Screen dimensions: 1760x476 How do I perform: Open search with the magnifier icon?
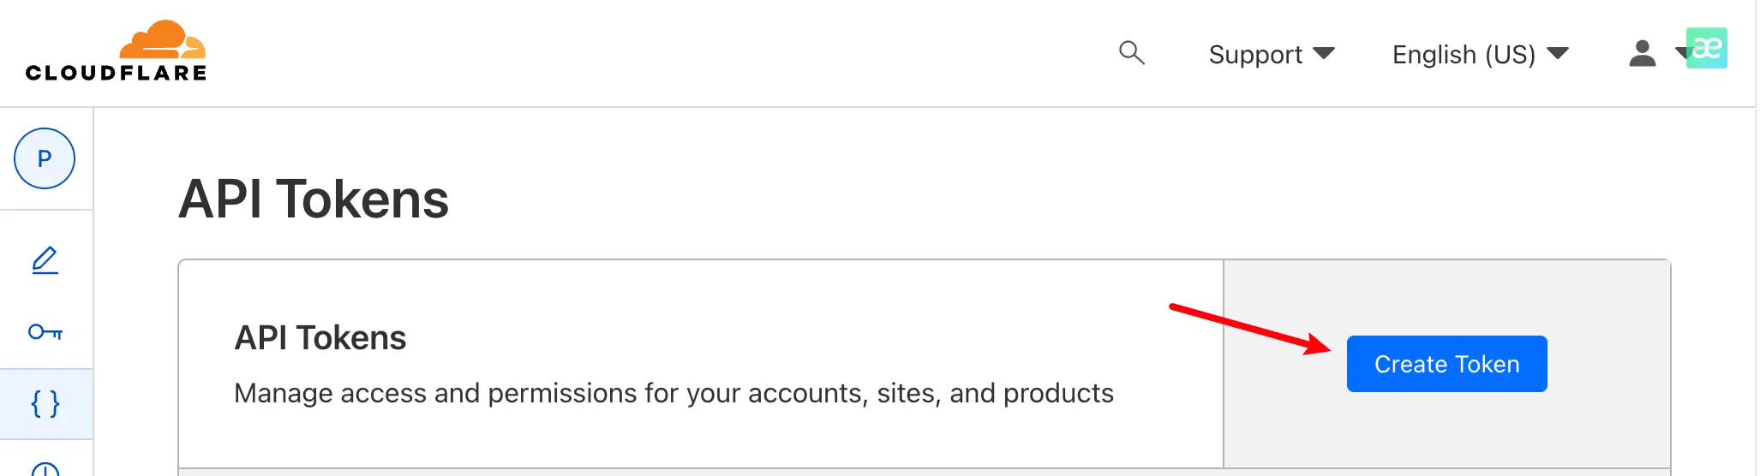[1131, 53]
